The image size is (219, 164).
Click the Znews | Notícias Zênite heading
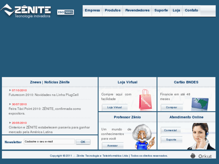coord(50,82)
